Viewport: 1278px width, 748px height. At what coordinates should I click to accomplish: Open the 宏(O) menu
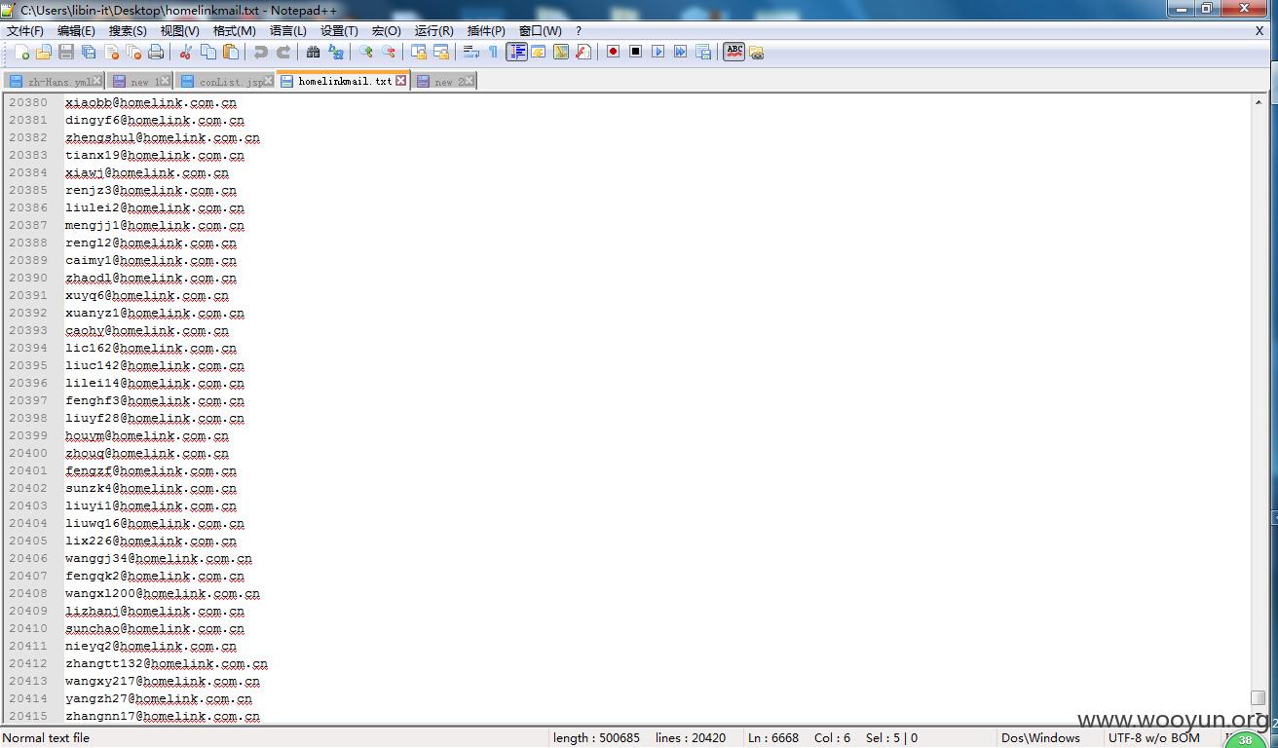click(386, 31)
